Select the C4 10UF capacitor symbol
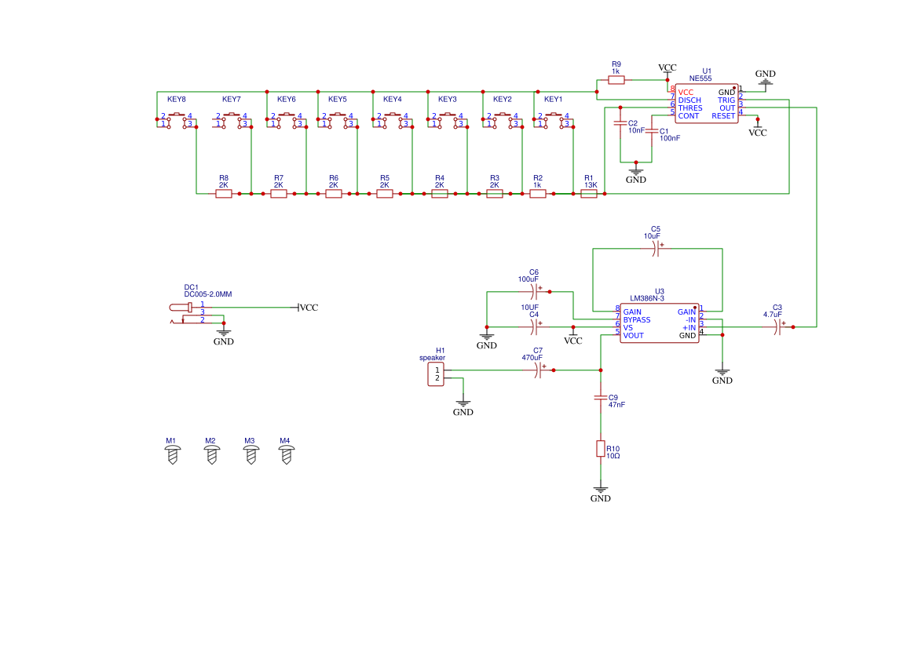The width and height of the screenshot is (918, 649). pyautogui.click(x=534, y=327)
